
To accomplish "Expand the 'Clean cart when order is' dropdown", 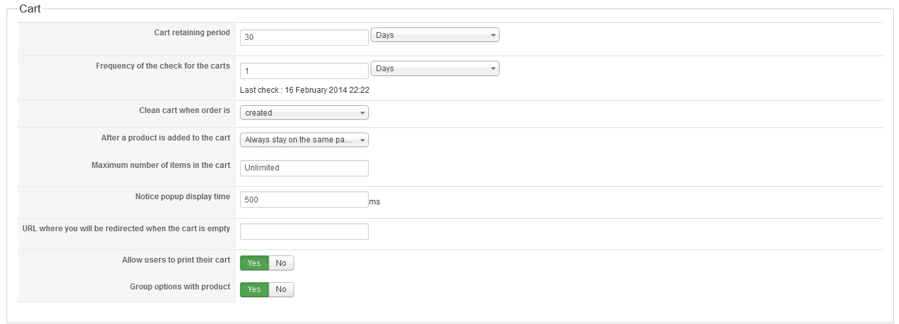I will (x=303, y=113).
